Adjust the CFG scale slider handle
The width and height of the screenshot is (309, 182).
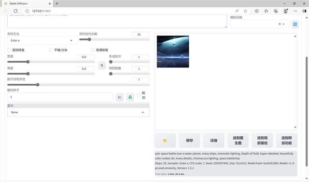click(x=38, y=85)
